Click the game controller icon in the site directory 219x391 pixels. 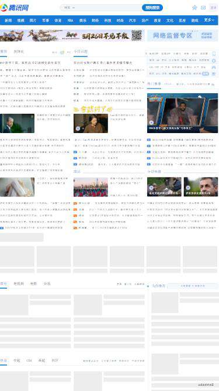pyautogui.click(x=214, y=67)
